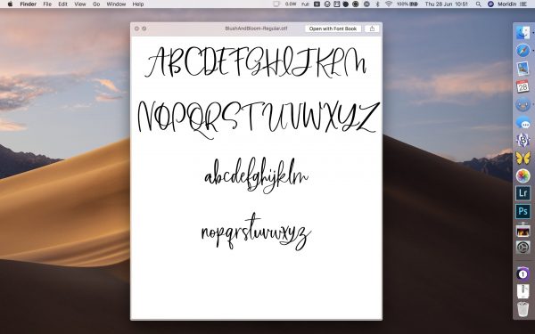Open the Wi-Fi status menu
This screenshot has height=334, width=535.
tap(388, 4)
